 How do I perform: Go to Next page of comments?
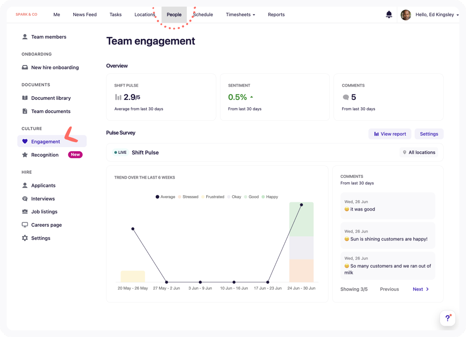pyautogui.click(x=420, y=289)
